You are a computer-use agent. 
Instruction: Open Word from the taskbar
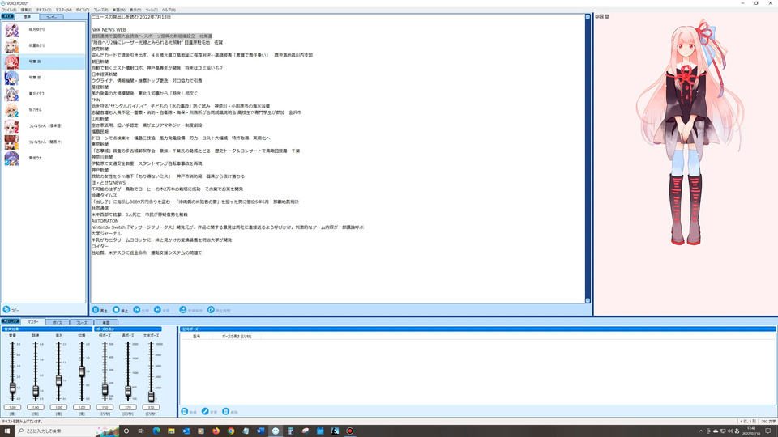tap(260, 431)
